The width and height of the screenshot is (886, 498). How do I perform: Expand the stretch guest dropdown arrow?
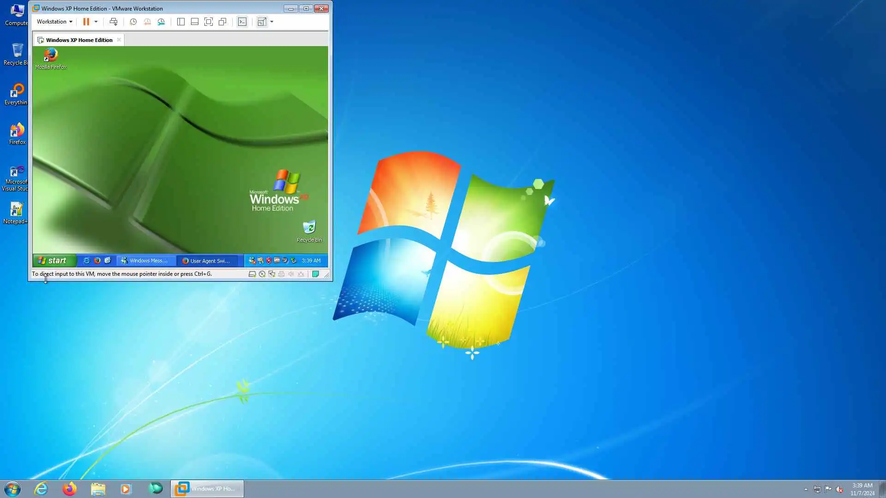coord(272,22)
